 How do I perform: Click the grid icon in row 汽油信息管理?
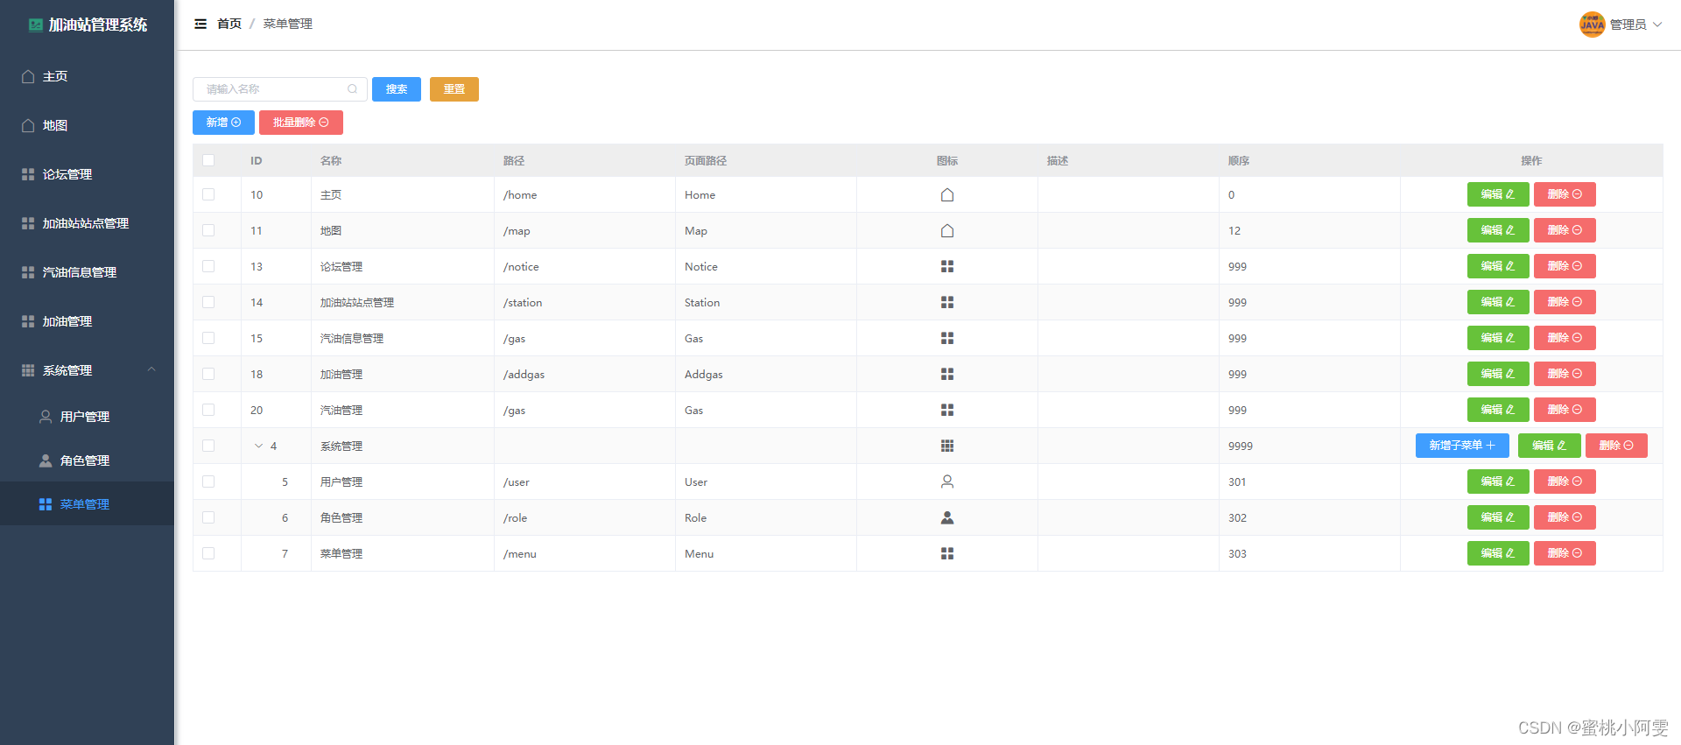947,339
